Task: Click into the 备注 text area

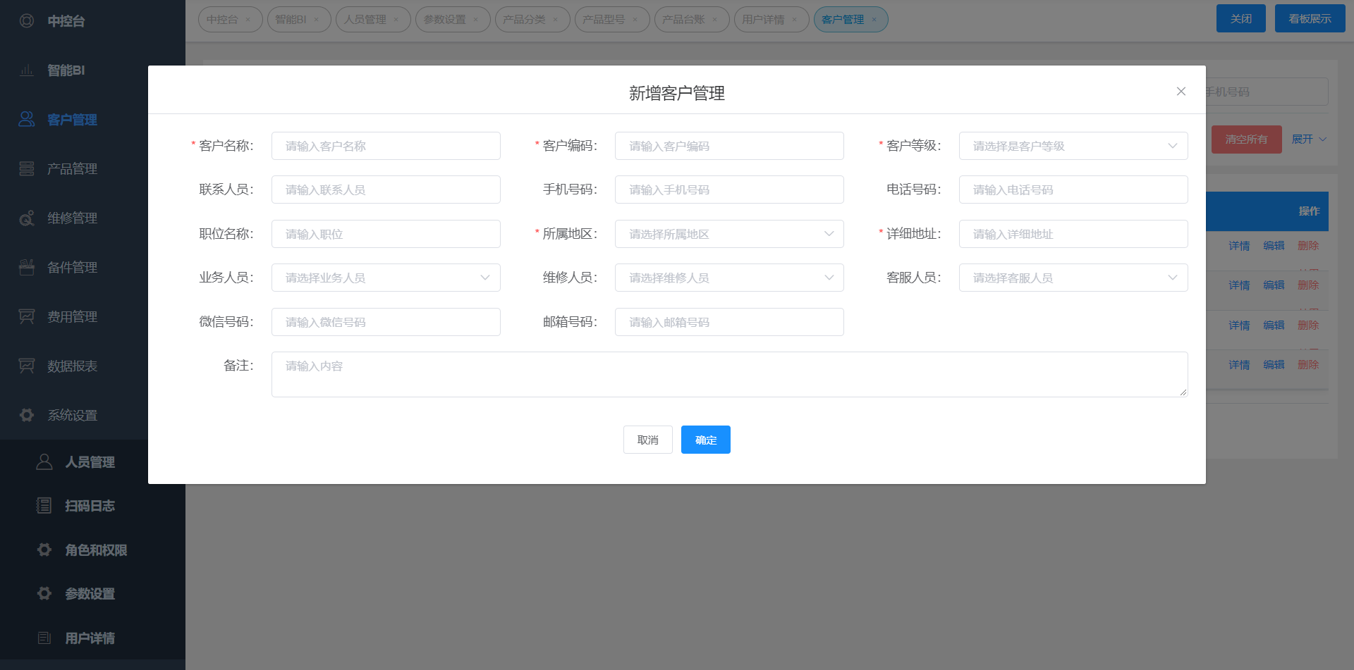Action: pos(728,374)
